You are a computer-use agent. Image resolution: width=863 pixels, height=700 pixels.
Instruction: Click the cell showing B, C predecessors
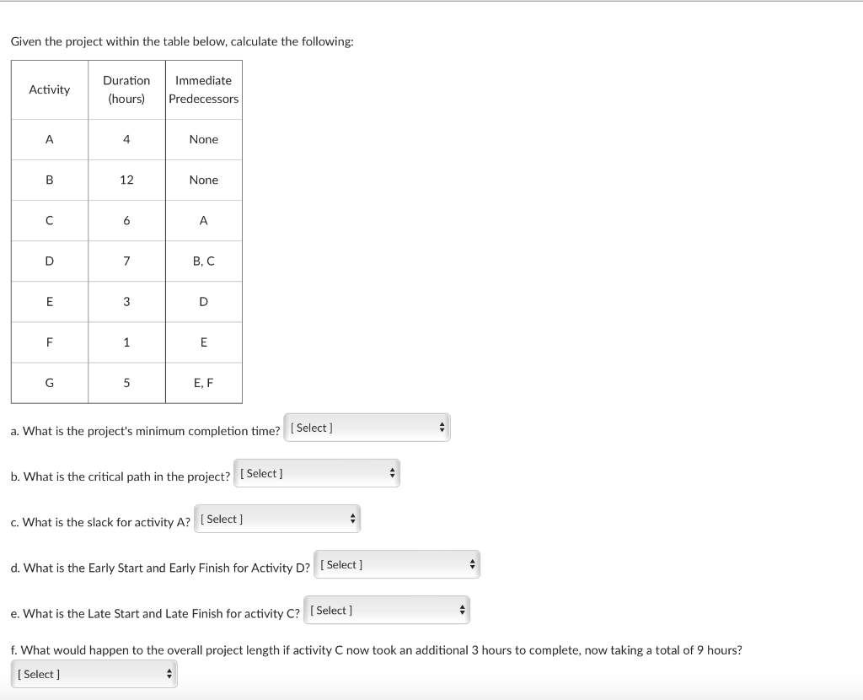coord(203,261)
